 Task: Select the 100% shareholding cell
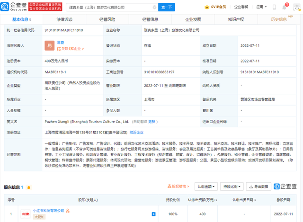(173, 214)
